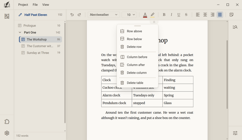Open the project tree view sidebar icon

coord(7,16)
